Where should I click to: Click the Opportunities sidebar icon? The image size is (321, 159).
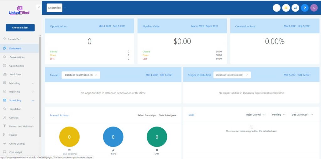click(x=4, y=66)
